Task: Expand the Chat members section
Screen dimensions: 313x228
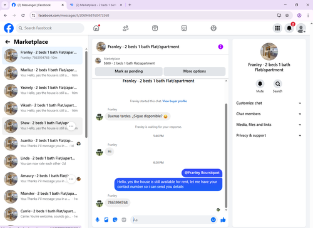Action: (x=269, y=114)
